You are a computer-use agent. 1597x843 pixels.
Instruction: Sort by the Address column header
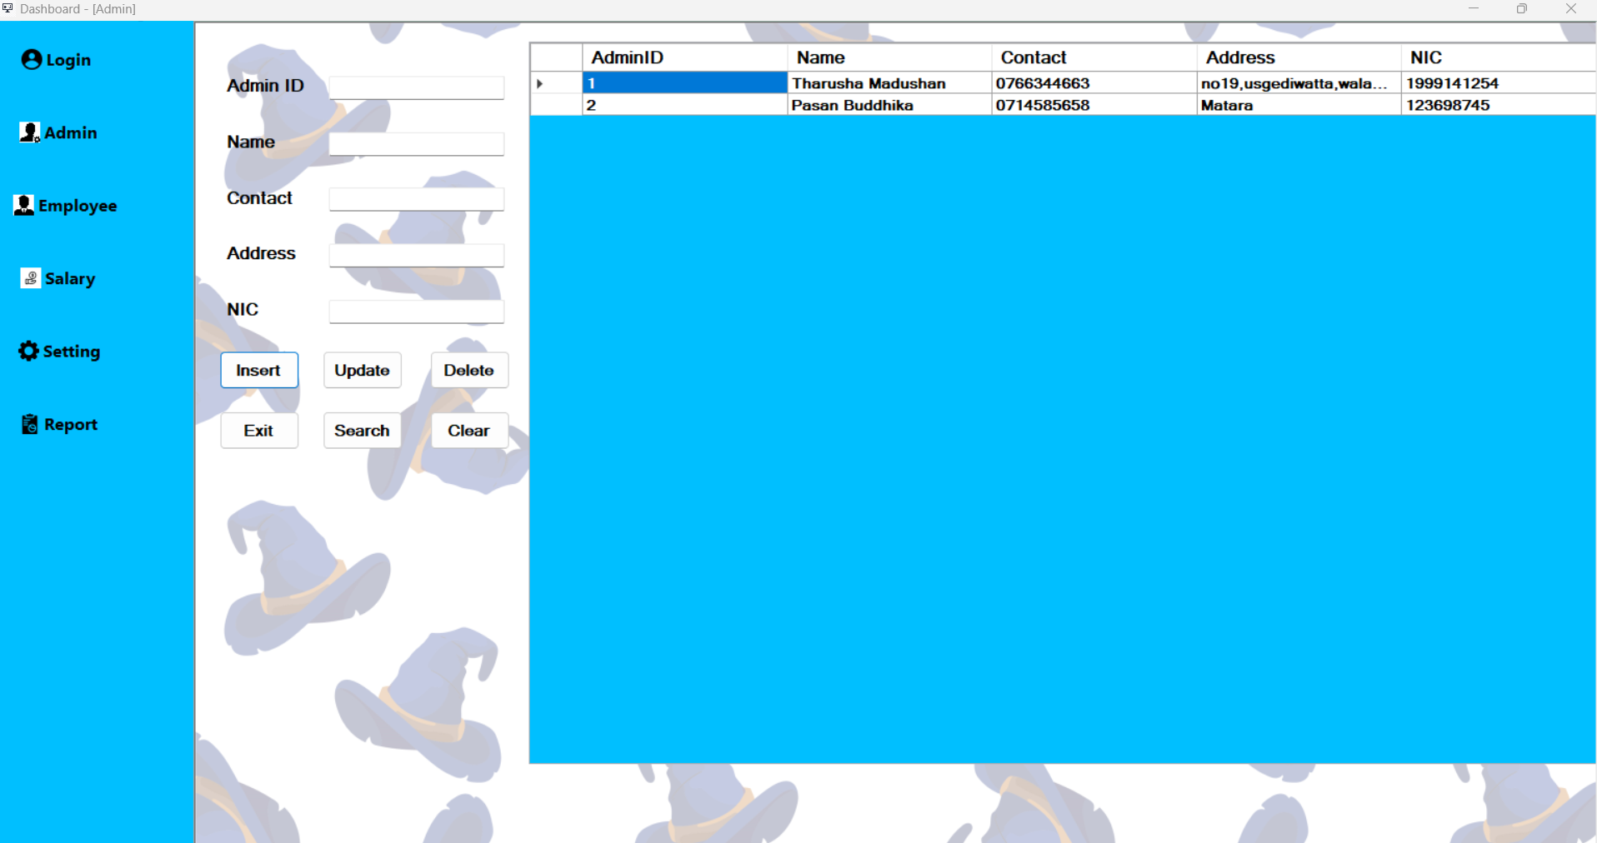[x=1299, y=57]
